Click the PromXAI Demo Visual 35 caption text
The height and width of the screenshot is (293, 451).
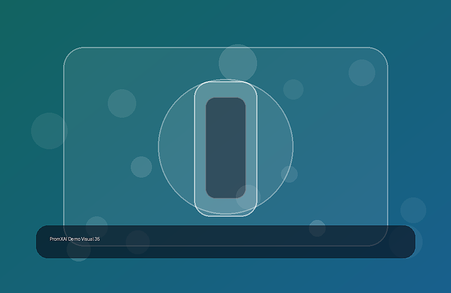[75, 239]
